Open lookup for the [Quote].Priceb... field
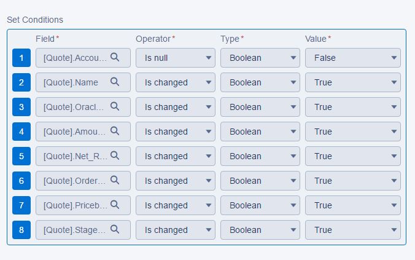This screenshot has width=415, height=260. point(115,205)
